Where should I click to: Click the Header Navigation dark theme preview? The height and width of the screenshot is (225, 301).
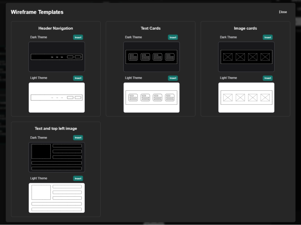[57, 57]
